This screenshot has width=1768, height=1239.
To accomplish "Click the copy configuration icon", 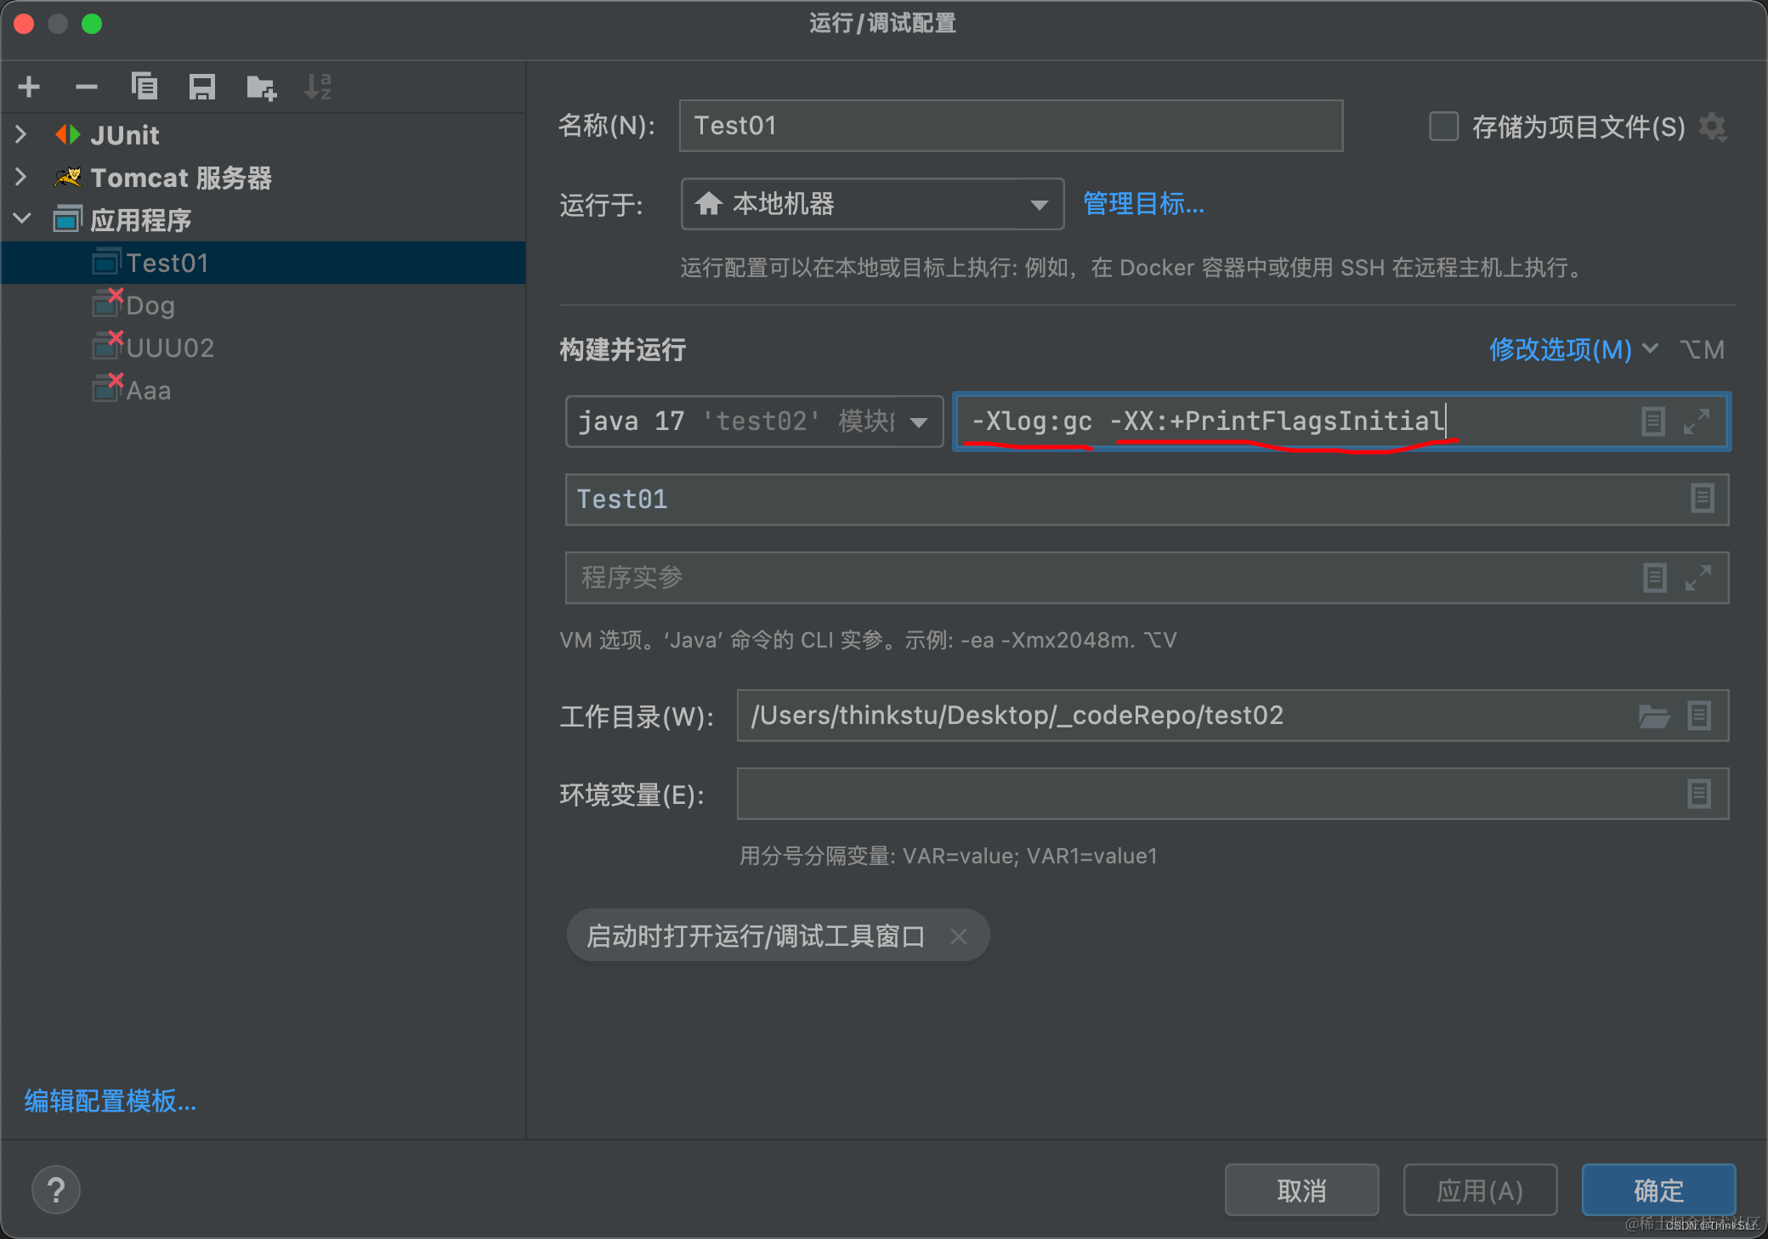I will [x=144, y=87].
